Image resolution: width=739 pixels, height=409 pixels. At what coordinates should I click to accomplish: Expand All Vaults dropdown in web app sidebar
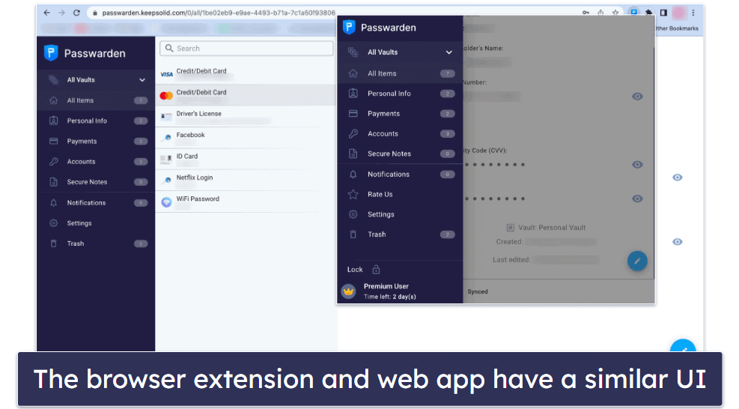coord(142,80)
